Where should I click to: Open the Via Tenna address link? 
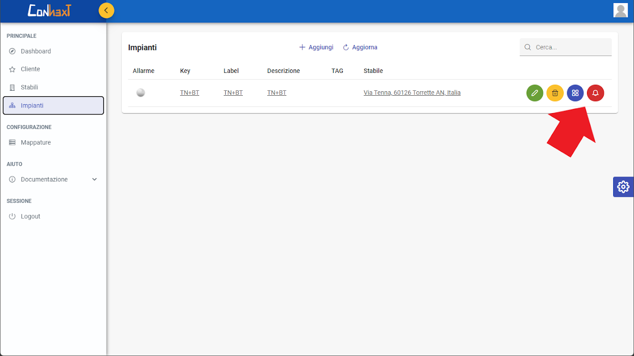[412, 93]
